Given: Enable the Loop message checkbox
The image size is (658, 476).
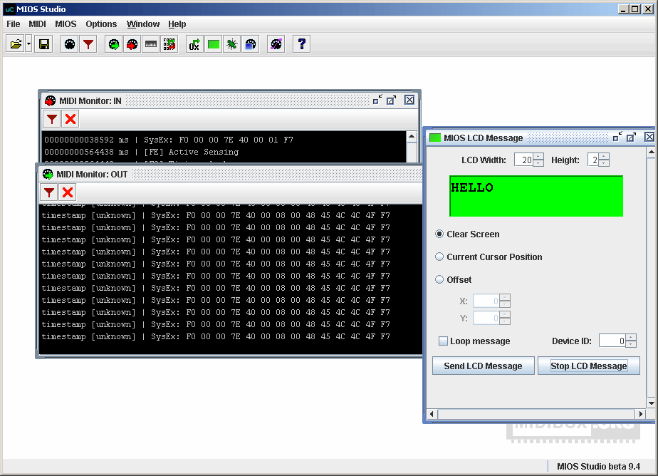Looking at the screenshot, I should coord(443,341).
